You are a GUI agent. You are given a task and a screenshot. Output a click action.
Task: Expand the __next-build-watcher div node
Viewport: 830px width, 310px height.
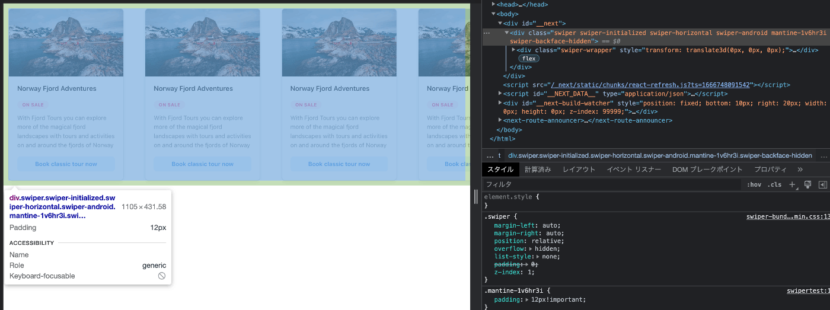[x=500, y=103]
